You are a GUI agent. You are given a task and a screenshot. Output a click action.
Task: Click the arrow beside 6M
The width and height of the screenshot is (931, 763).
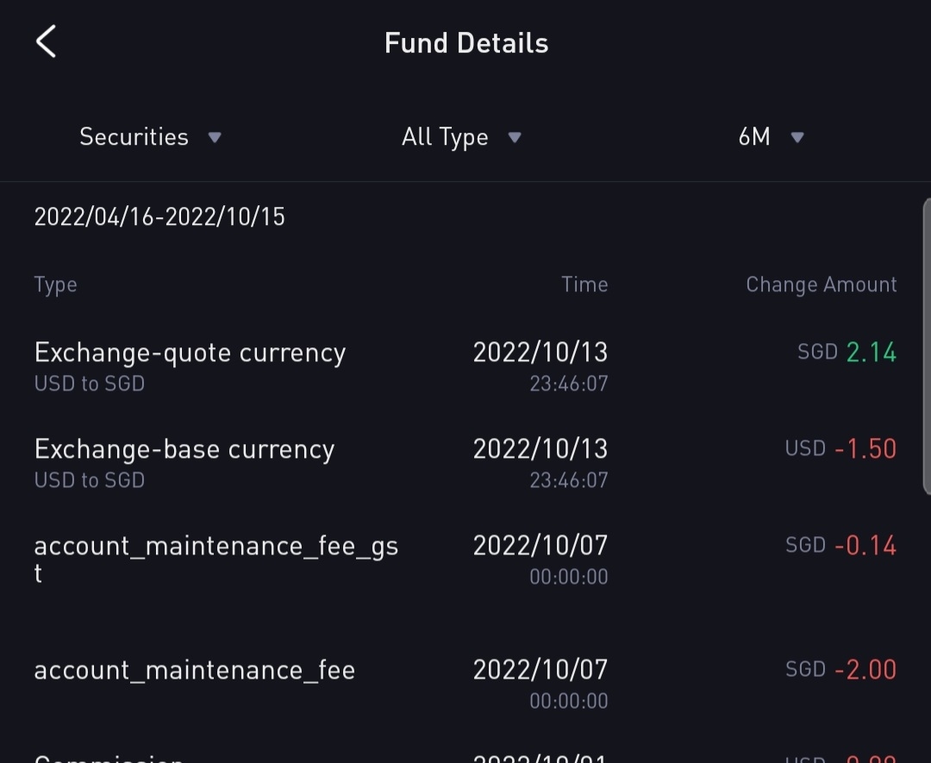pyautogui.click(x=797, y=137)
